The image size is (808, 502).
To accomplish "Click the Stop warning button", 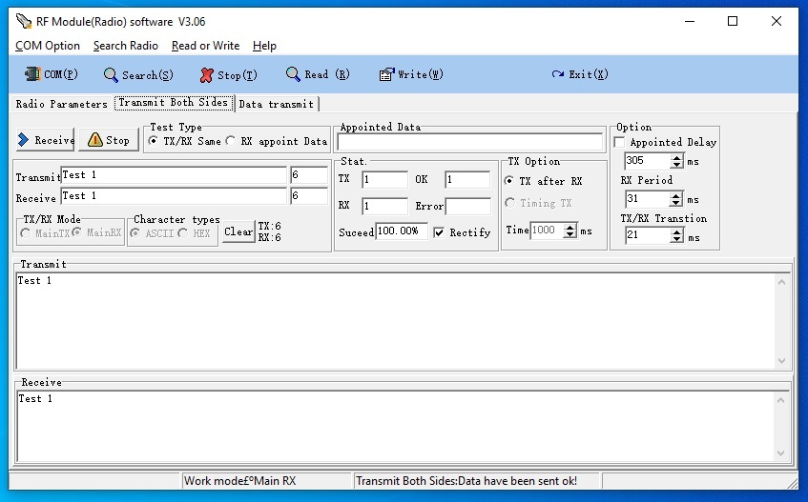I will [x=109, y=140].
